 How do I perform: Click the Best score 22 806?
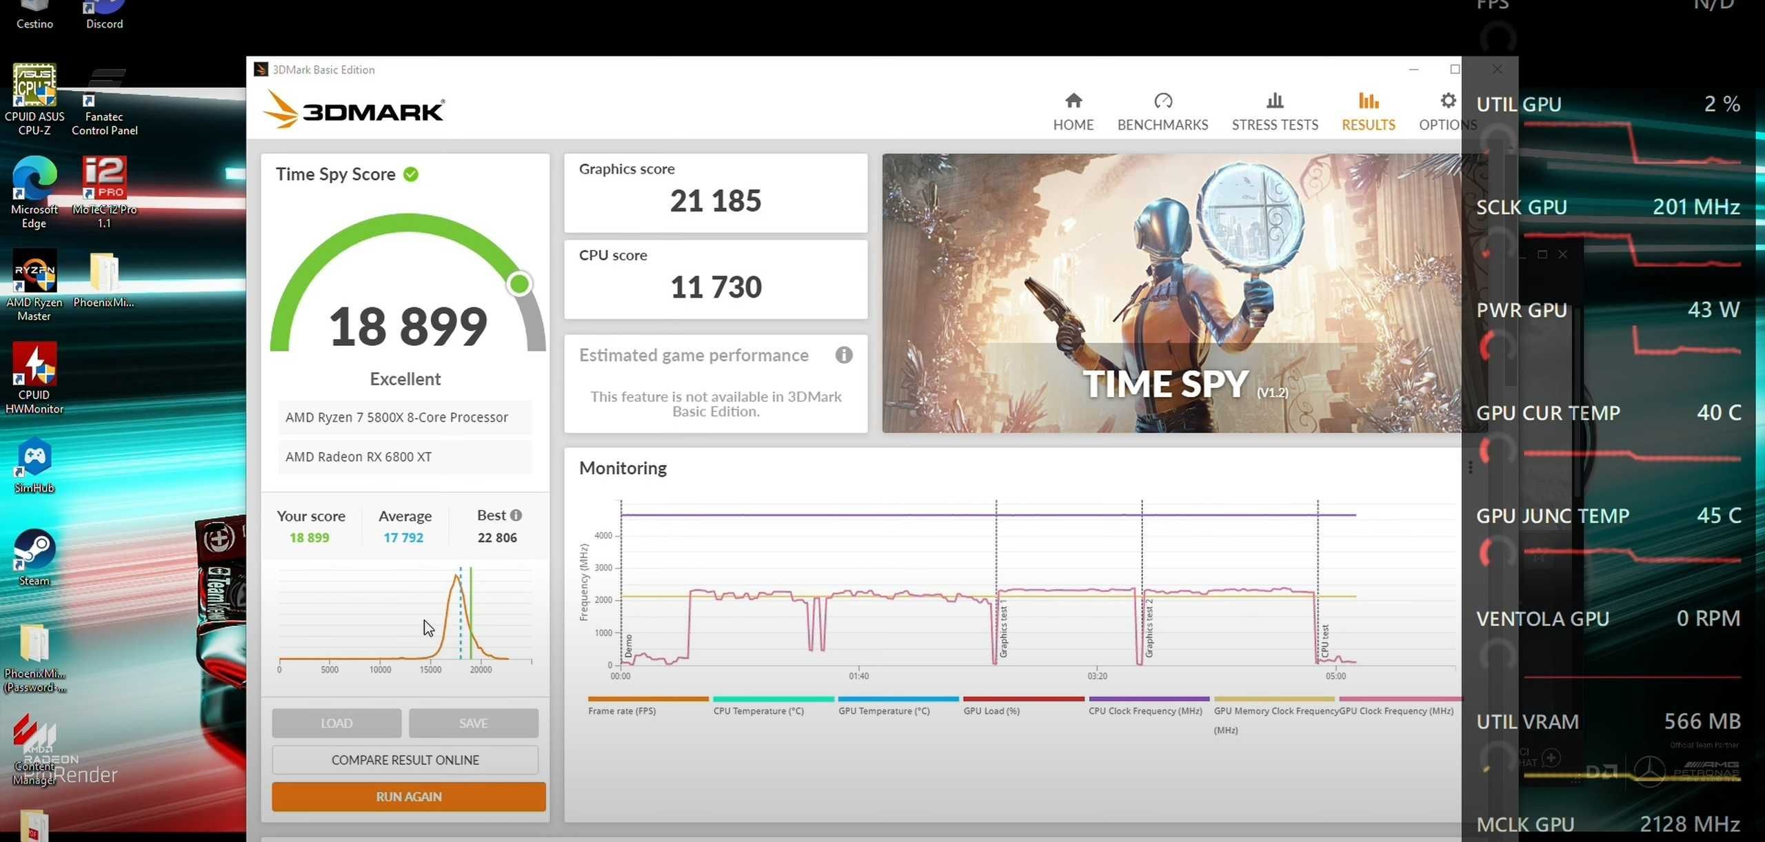[497, 537]
